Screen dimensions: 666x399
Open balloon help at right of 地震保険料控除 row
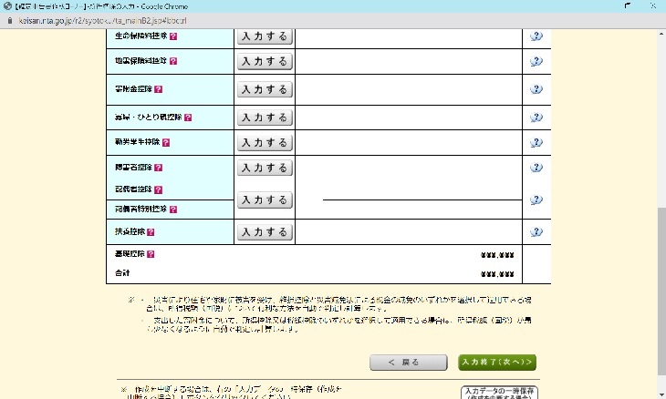(536, 61)
